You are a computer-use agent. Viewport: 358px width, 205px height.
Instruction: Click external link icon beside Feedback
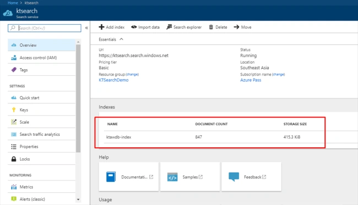[x=264, y=177]
